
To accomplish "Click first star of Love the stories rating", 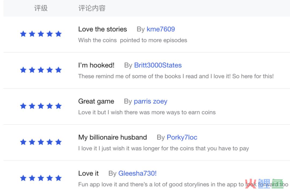I will (x=23, y=34).
